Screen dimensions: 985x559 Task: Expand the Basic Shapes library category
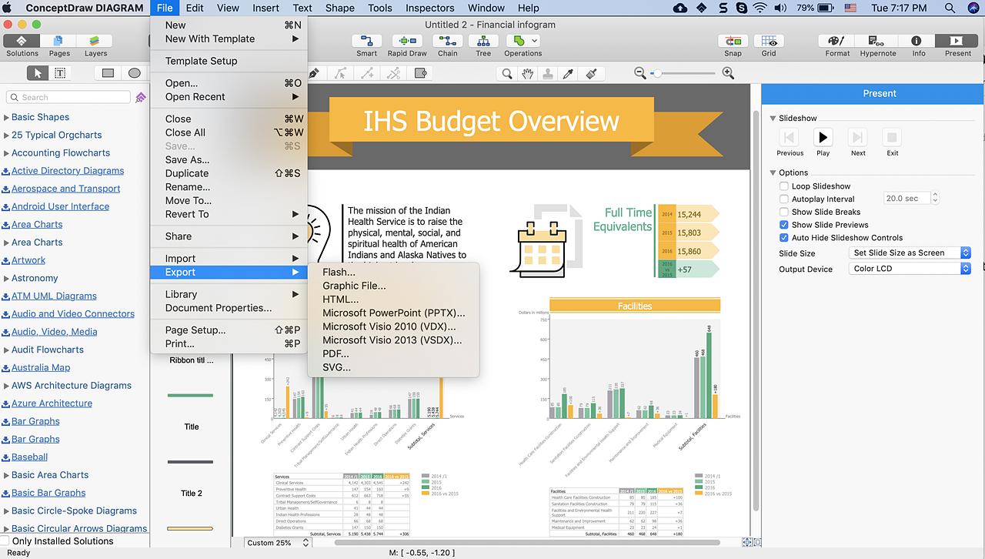(x=40, y=117)
